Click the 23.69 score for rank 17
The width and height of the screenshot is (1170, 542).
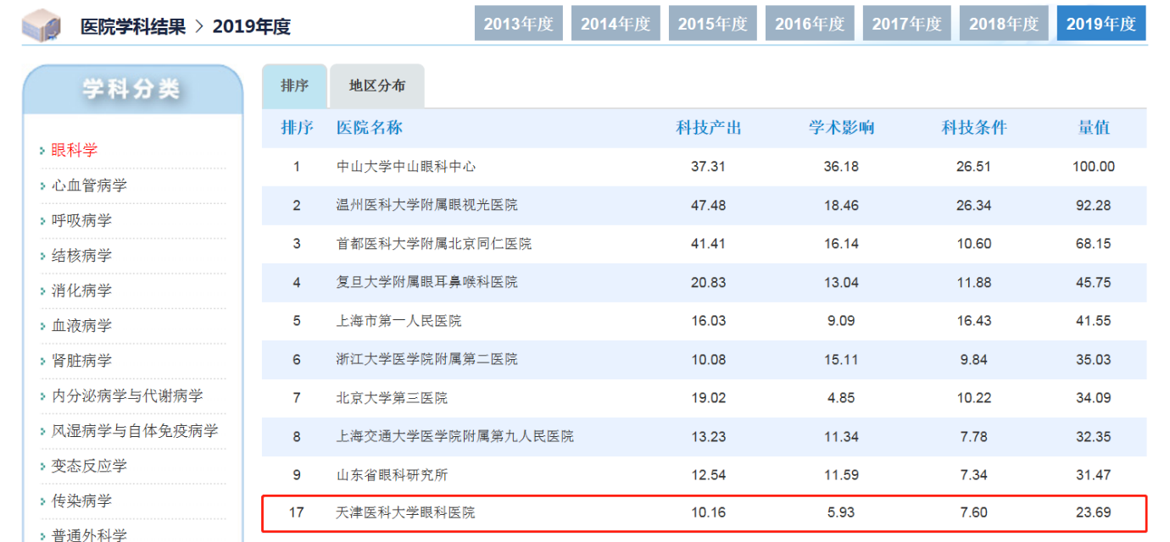(x=1094, y=513)
